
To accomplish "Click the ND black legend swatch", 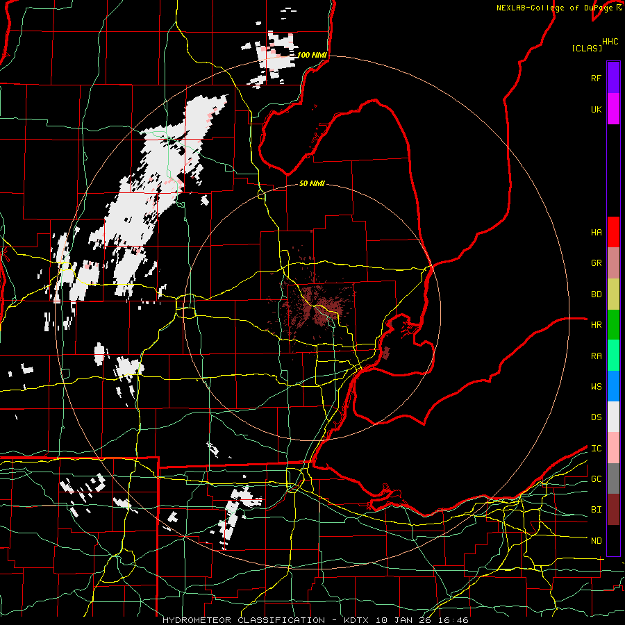I will (613, 540).
